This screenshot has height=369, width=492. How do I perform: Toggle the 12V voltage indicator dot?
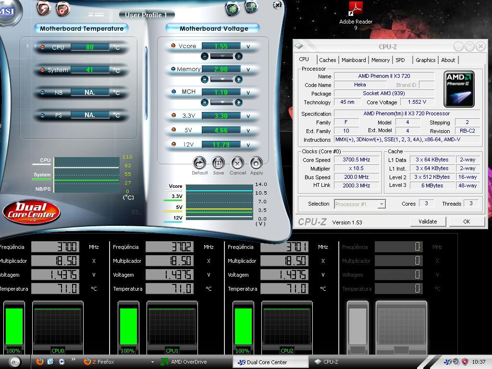click(x=173, y=144)
